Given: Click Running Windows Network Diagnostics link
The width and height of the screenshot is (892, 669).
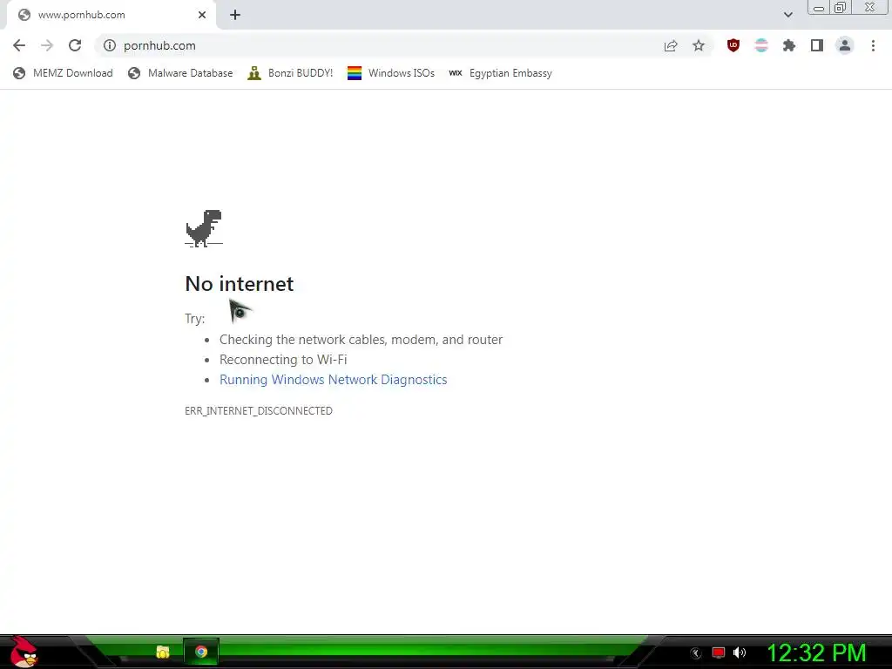Looking at the screenshot, I should point(334,380).
